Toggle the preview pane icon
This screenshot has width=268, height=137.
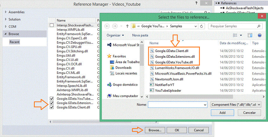250,35
